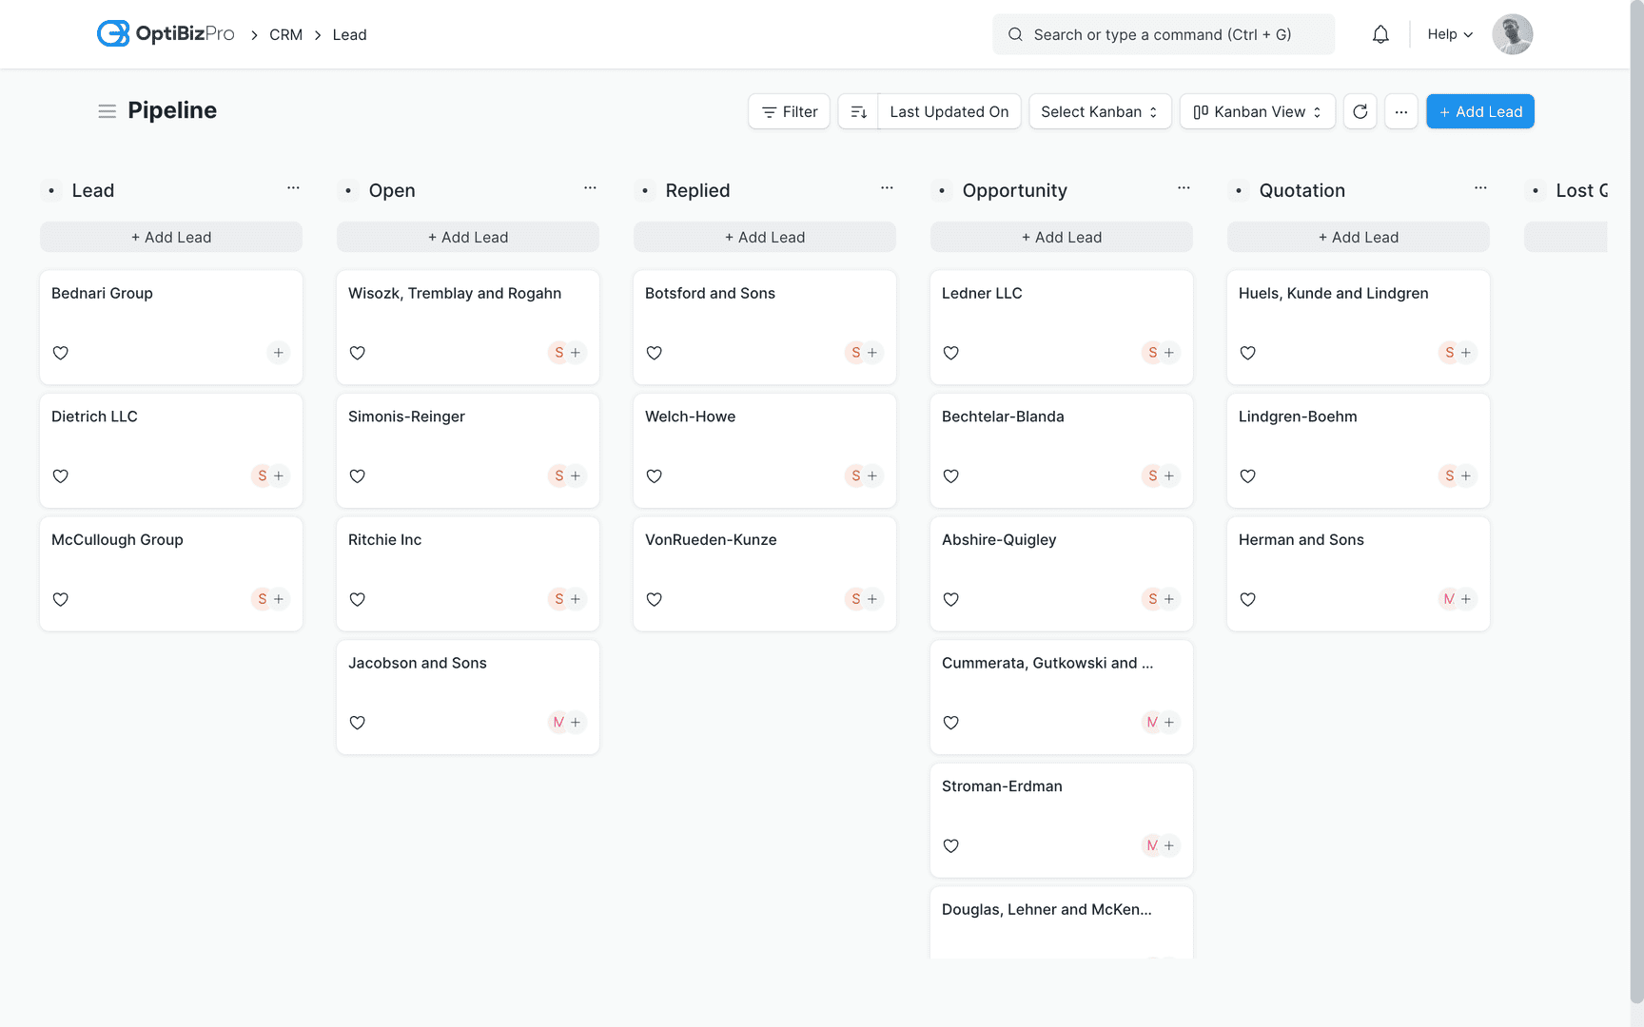Open the Last Updated On dropdown
The image size is (1644, 1027).
click(x=949, y=111)
